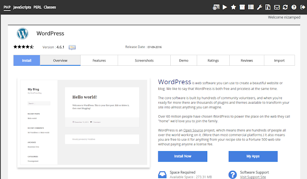Open the PHP scripts menu
Viewport: 307px width, 179px height.
pos(7,7)
